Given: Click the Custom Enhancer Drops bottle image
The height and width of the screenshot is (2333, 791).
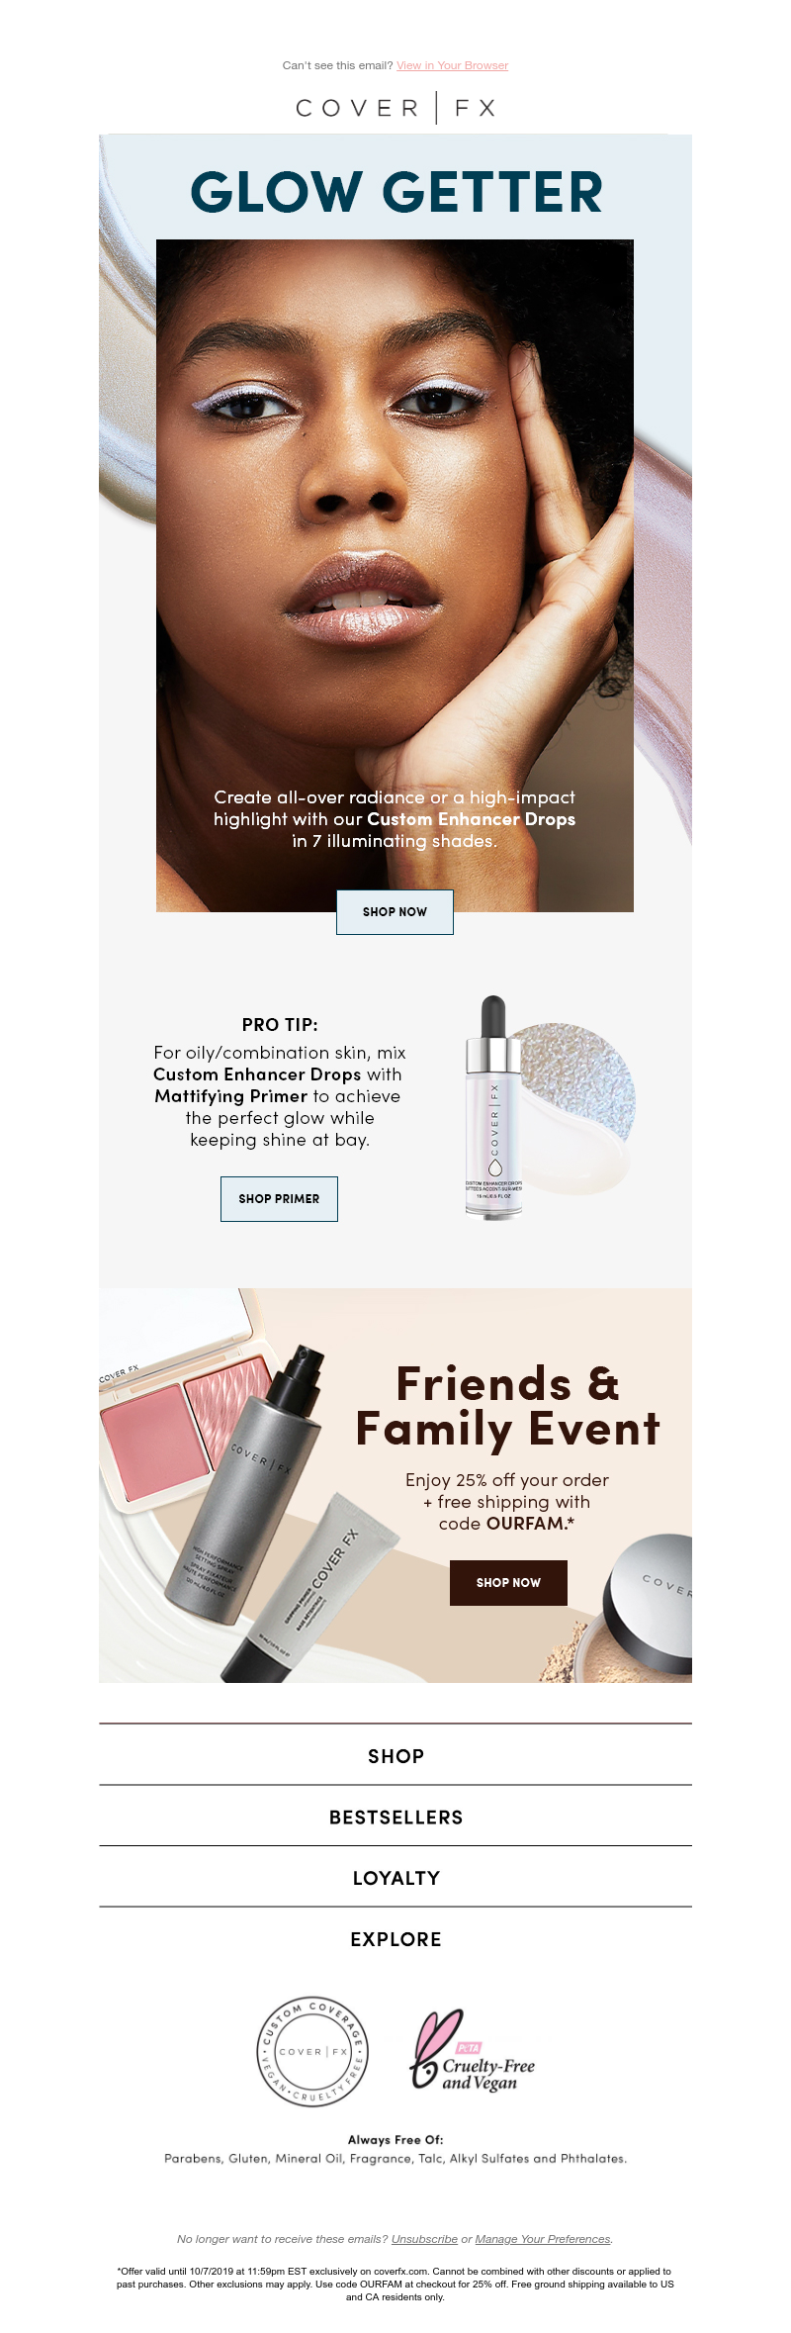Looking at the screenshot, I should [494, 1108].
